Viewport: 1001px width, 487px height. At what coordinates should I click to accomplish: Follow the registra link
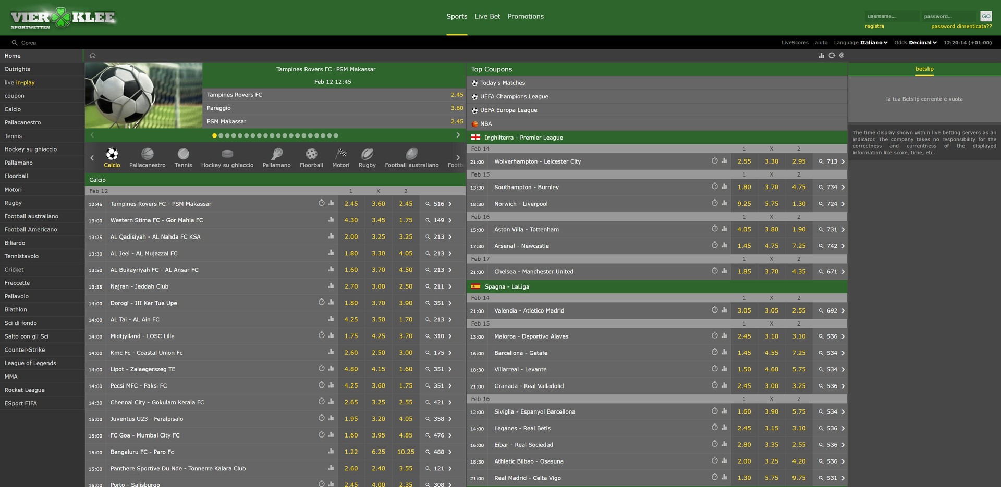coord(874,26)
